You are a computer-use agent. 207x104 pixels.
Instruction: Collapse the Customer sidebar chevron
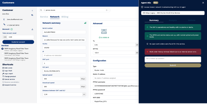[x=32, y=11]
